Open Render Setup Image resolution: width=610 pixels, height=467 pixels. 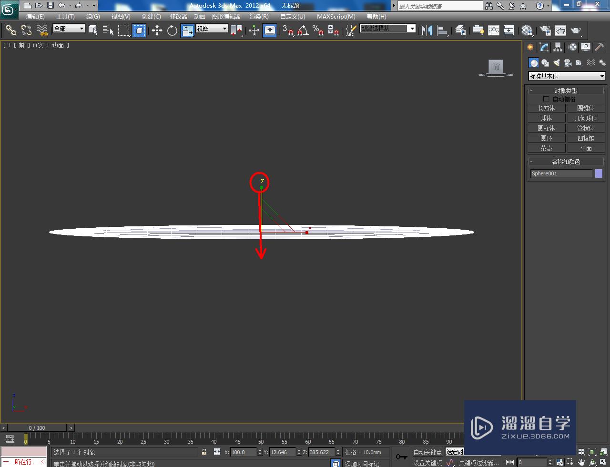[545, 30]
